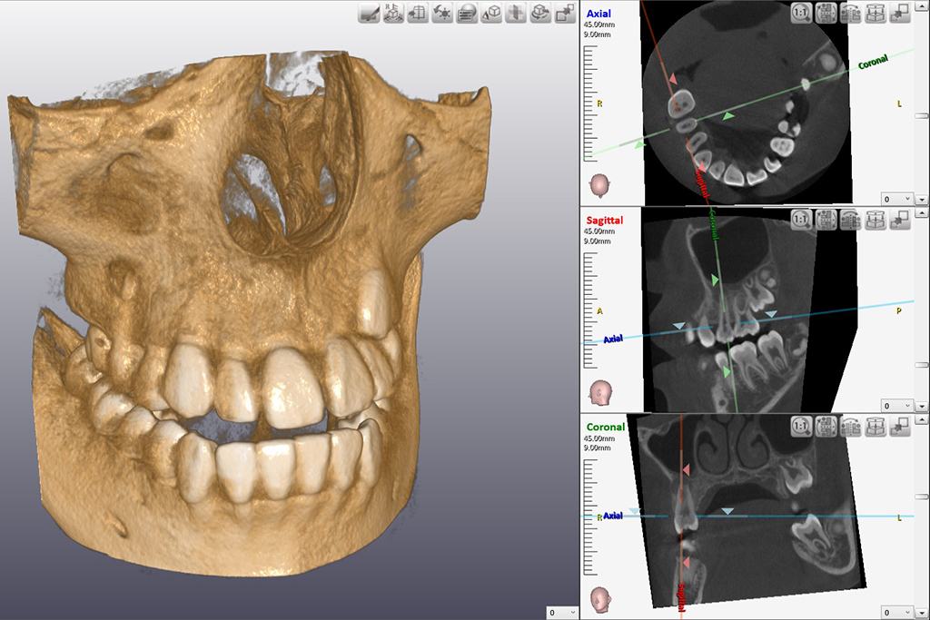
Task: Click the 1:1 zoom icon in Sagittal view
Action: click(802, 219)
